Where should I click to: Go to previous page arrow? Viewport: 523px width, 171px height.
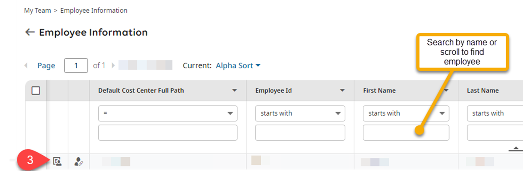pyautogui.click(x=26, y=66)
